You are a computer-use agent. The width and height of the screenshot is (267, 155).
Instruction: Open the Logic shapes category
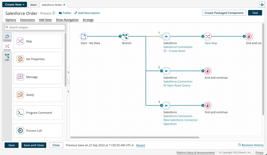point(7,57)
